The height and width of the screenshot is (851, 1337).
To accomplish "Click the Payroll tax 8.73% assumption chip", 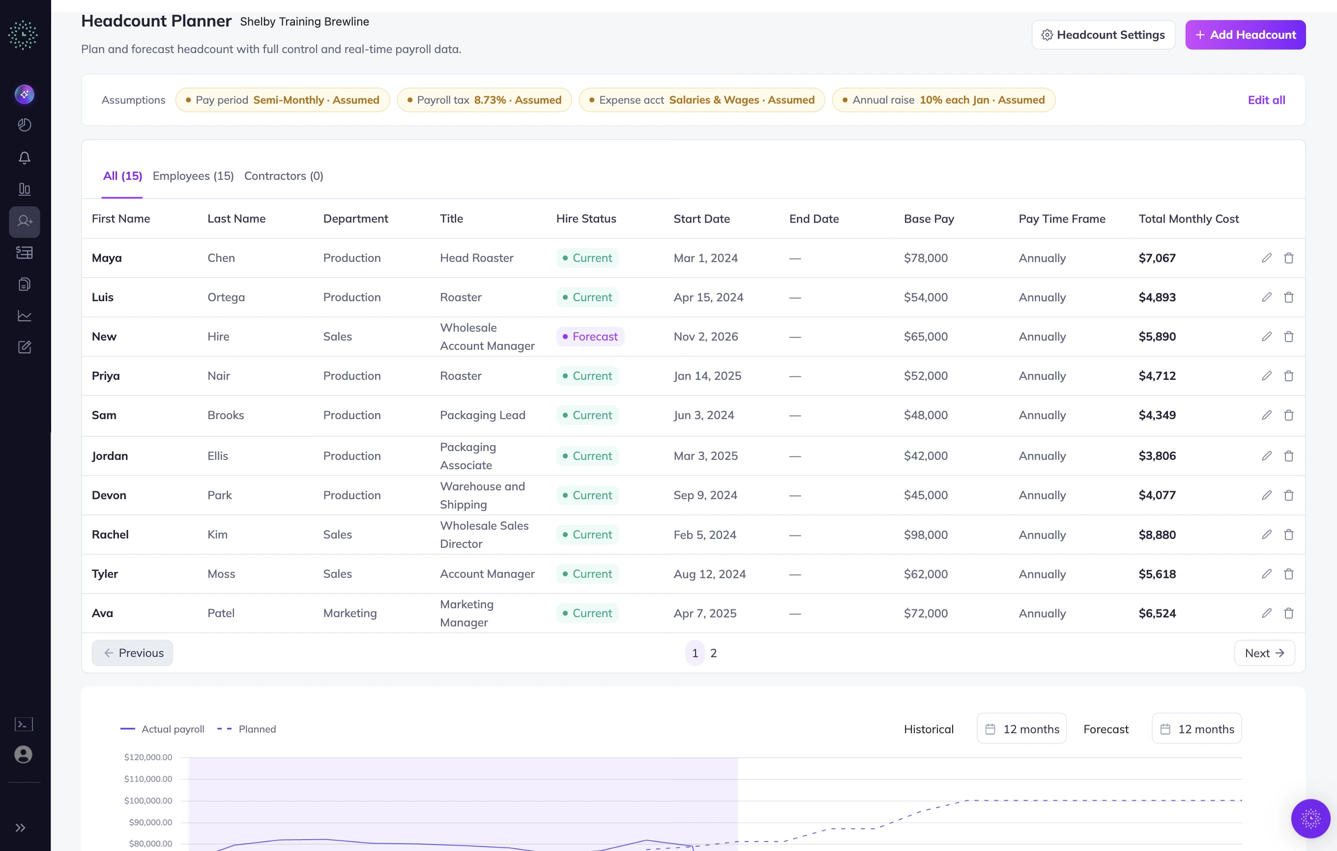I will point(484,100).
